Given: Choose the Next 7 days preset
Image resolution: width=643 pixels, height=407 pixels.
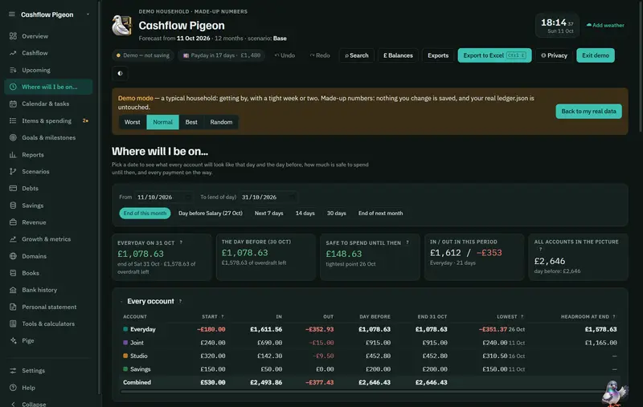Looking at the screenshot, I should point(268,214).
